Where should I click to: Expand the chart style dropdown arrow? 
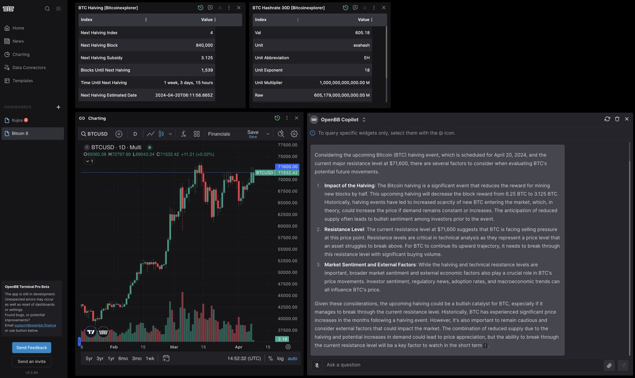pyautogui.click(x=170, y=134)
